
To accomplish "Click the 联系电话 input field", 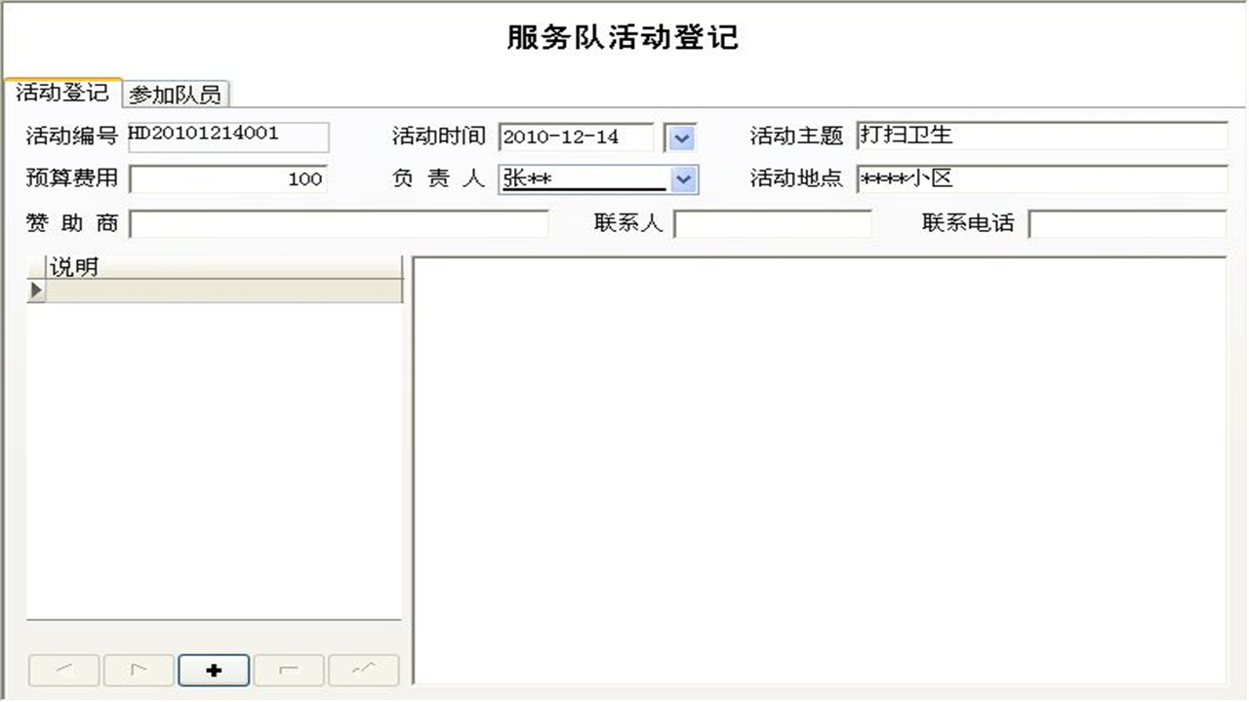I will 1127,223.
